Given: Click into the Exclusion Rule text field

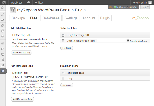Looking at the screenshot, I should (33, 77).
